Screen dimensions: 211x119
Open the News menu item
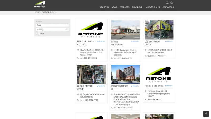coord(114,7)
